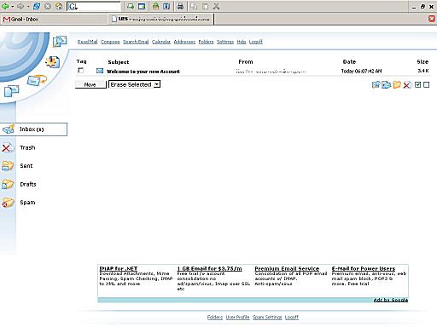Select the Drafts folder in sidebar
This screenshot has height=327, width=437.
(28, 184)
